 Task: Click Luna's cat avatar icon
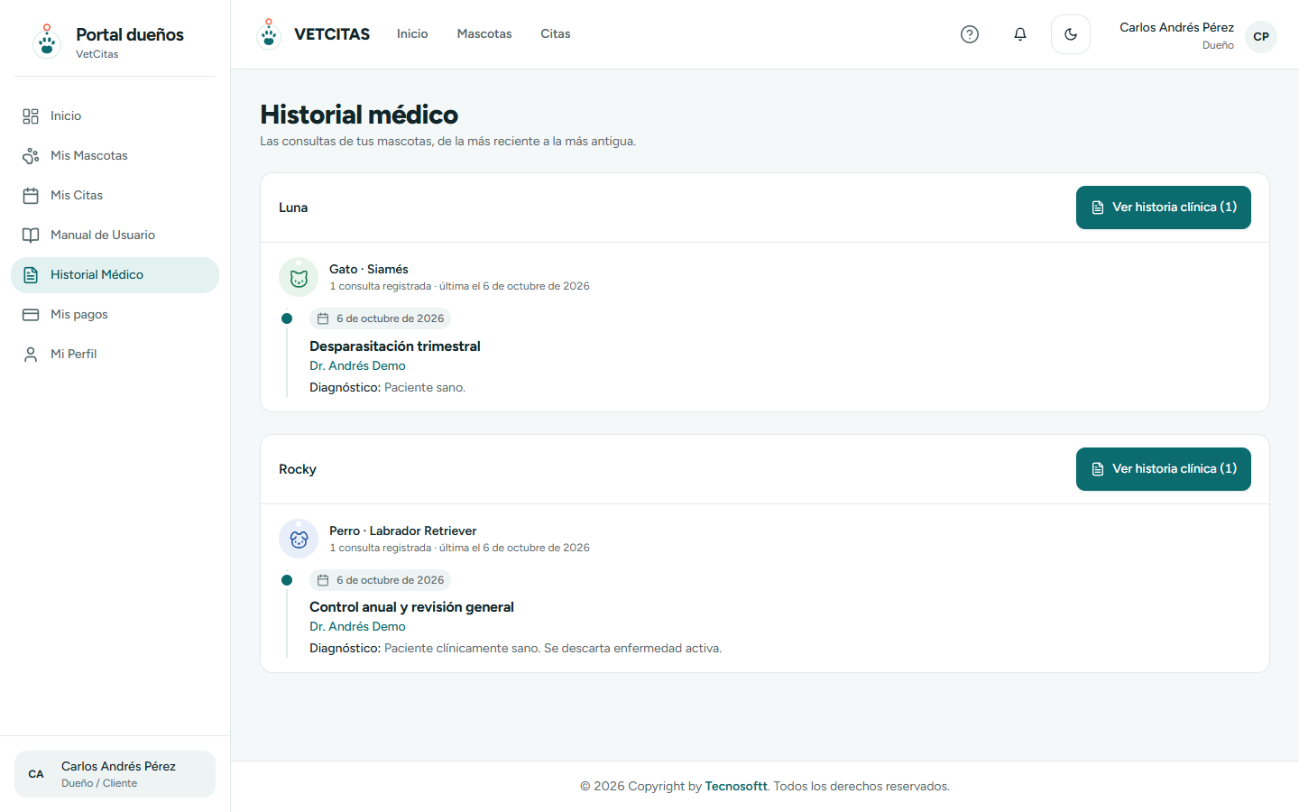[x=299, y=277]
